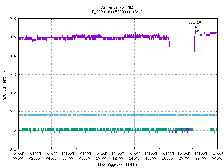Click the x-axis tick '101005 04:00'
Image resolution: width=224 pixels, height=168 pixels.
click(x=51, y=156)
